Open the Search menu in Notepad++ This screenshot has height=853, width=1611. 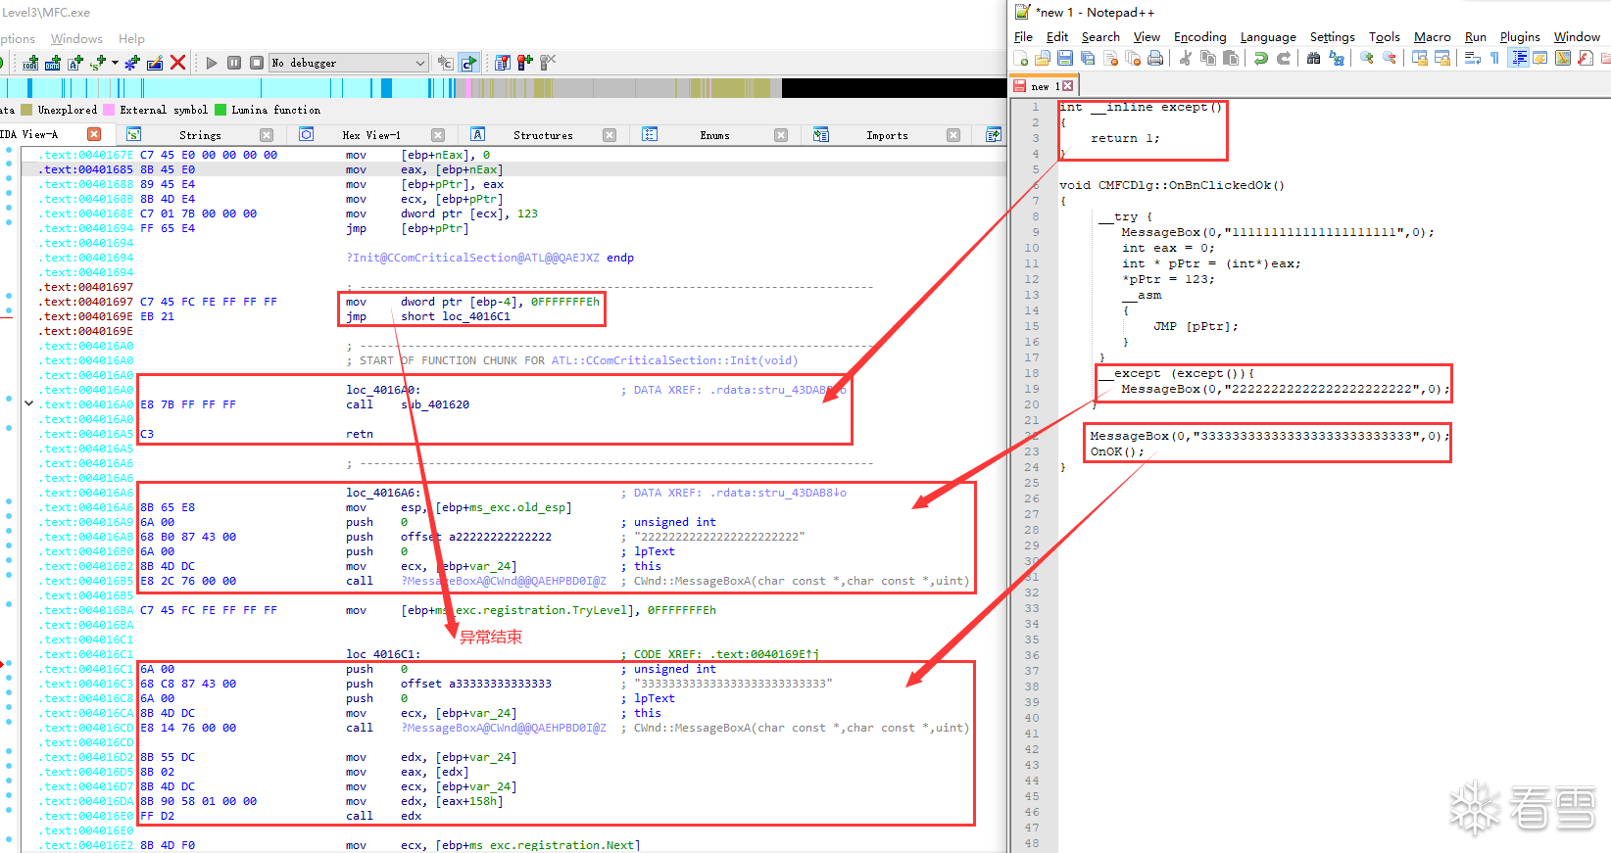coord(1100,37)
